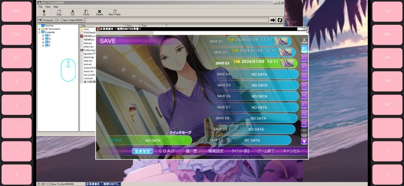Go up one folder with Up button
Image resolution: width=404 pixels, height=186 pixels.
[x=44, y=13]
